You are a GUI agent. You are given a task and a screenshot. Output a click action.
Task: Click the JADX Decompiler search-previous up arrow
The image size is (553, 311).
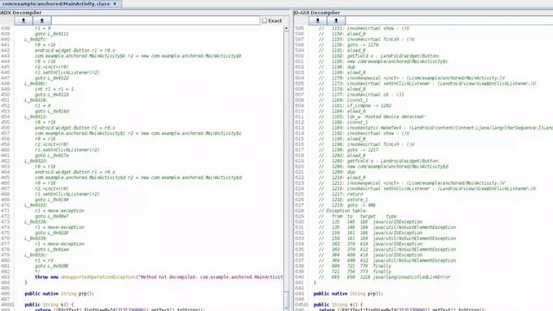41,21
